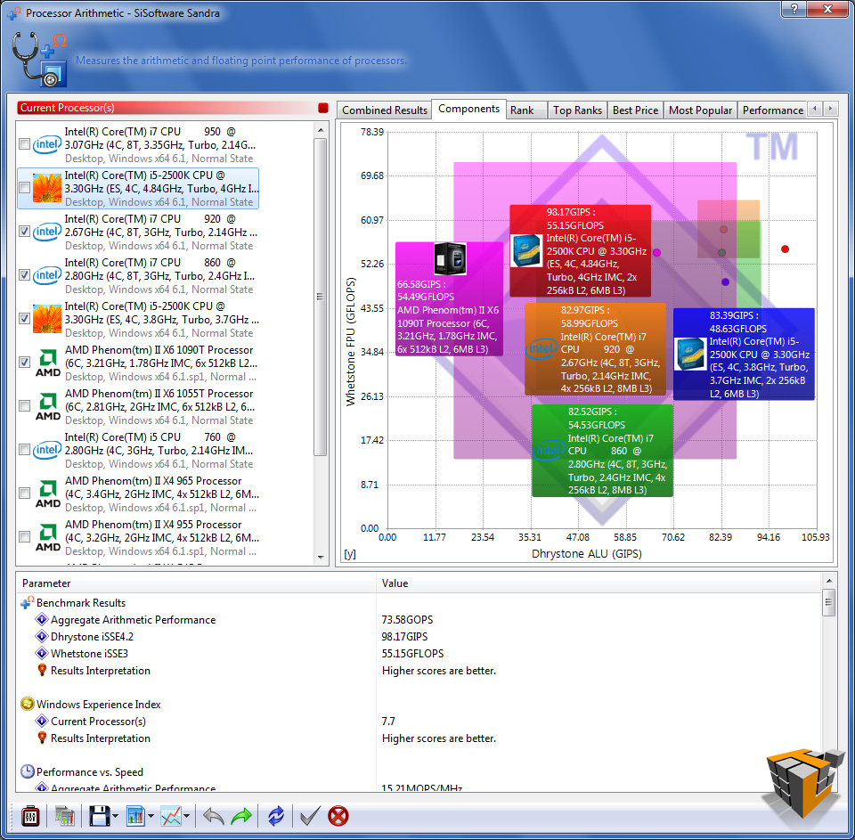Click the Intel logo of the i7 950 row
The width and height of the screenshot is (855, 840).
[47, 144]
